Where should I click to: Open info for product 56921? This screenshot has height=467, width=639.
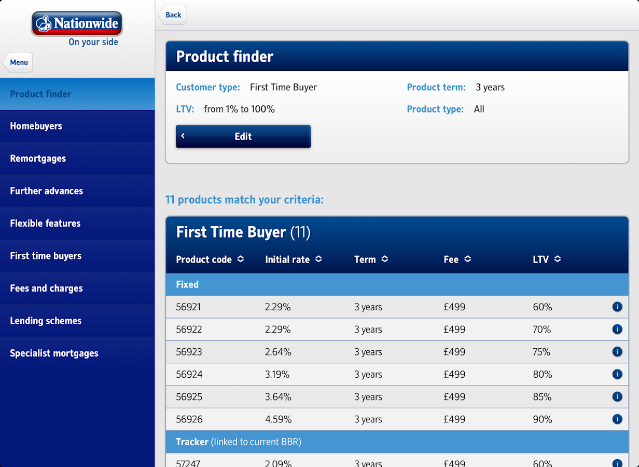pos(617,307)
